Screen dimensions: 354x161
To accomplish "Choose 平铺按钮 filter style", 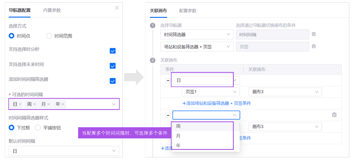I will coord(38,128).
